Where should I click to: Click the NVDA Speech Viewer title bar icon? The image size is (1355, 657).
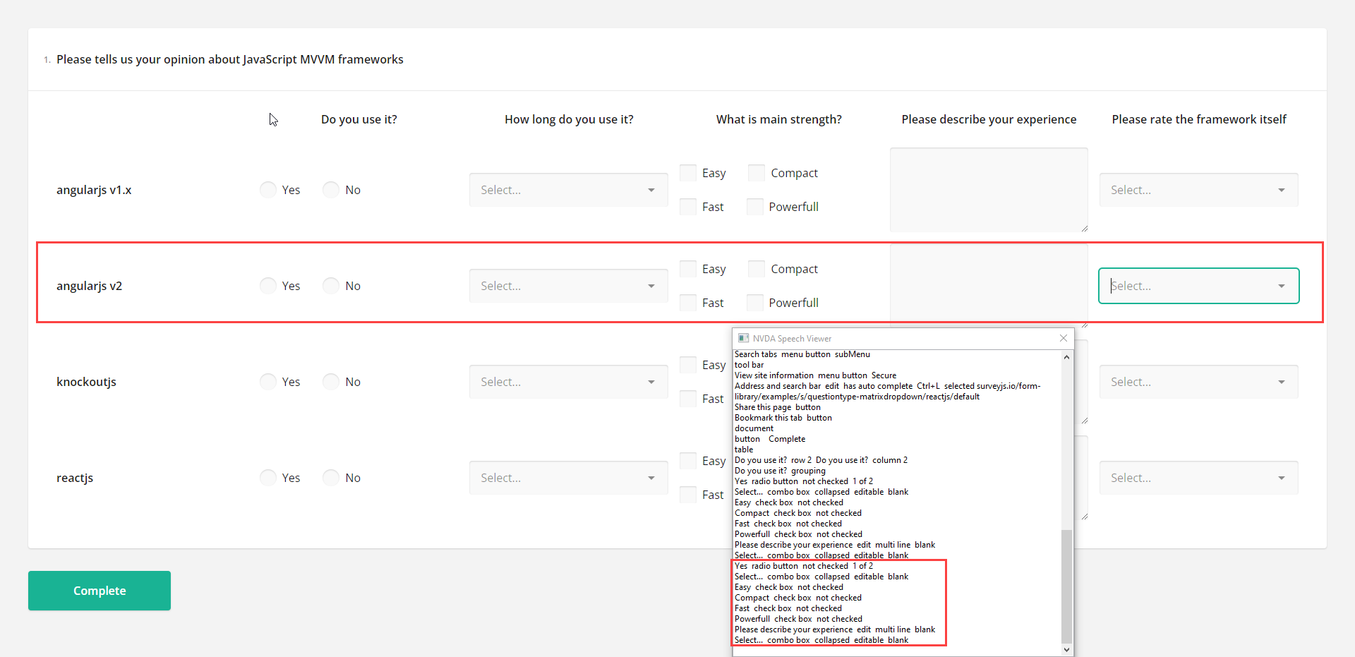744,338
